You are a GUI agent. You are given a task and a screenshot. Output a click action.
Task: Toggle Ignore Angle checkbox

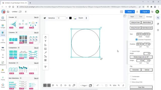coord(131,51)
